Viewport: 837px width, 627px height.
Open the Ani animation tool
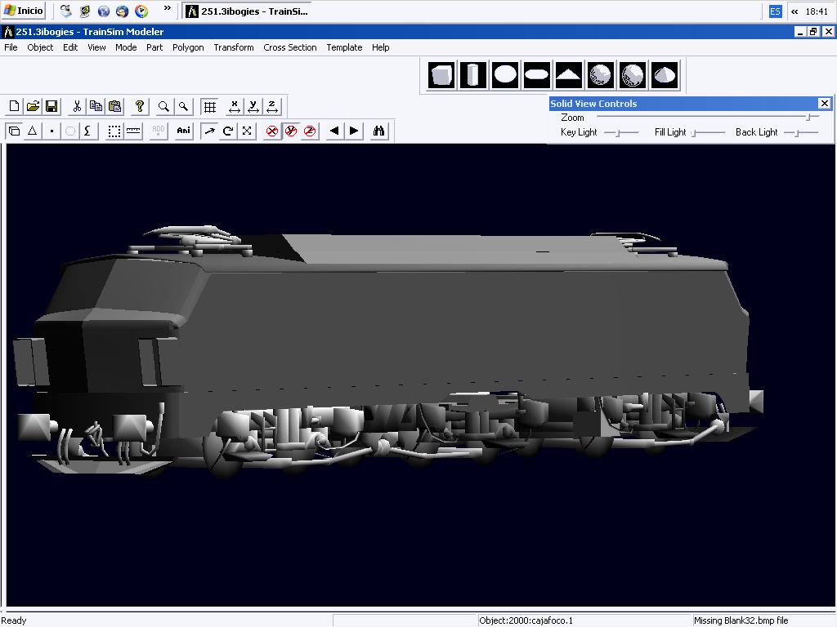[183, 131]
